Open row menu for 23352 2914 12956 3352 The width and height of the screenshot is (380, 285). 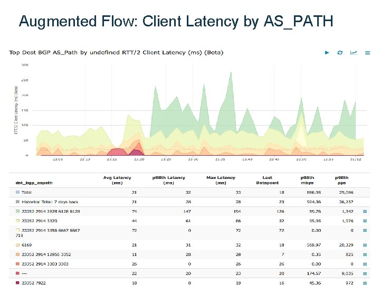(365, 254)
